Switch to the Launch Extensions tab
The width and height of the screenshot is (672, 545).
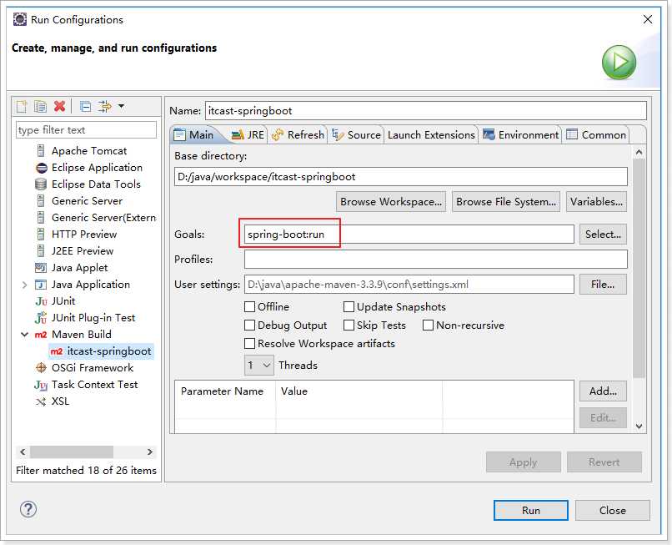click(431, 134)
